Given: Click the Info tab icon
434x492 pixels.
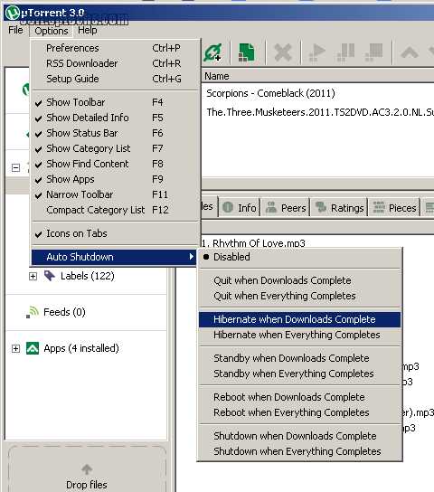Looking at the screenshot, I should [228, 207].
